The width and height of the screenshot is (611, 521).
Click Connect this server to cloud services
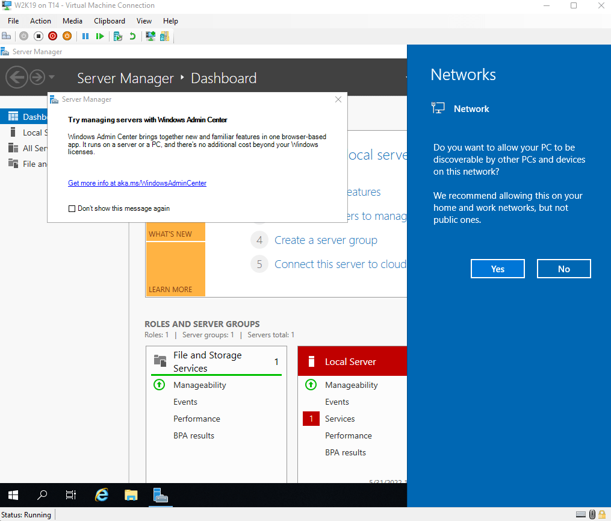(341, 264)
